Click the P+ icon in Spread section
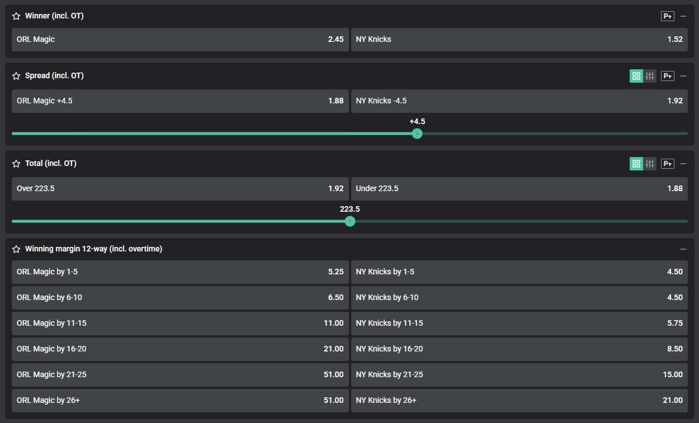 667,76
